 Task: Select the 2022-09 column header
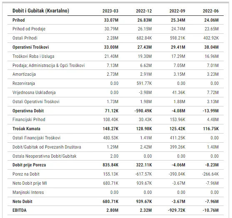[x=177, y=11]
